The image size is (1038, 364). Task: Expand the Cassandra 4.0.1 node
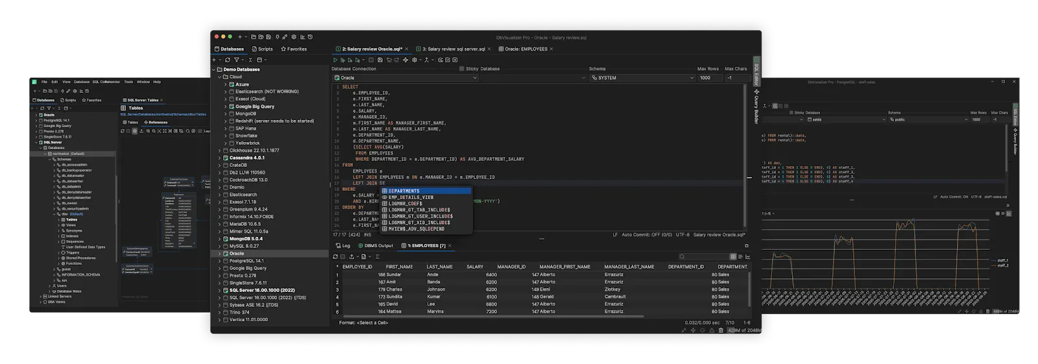(x=219, y=158)
